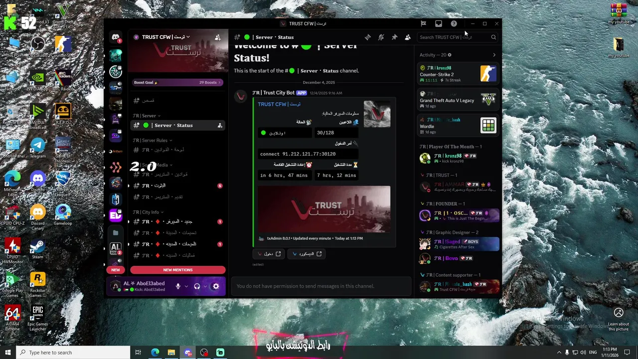Select the تلميحات · المدينه channel
Screen dimensions: 638x359
pos(178,244)
